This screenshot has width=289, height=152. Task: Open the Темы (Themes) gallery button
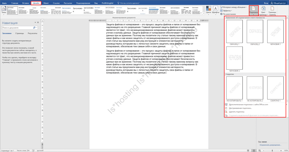[x=3, y=10]
